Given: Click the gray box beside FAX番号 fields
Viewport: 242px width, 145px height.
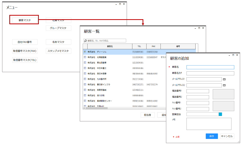Looking at the screenshot, I should pyautogui.click(x=223, y=106).
